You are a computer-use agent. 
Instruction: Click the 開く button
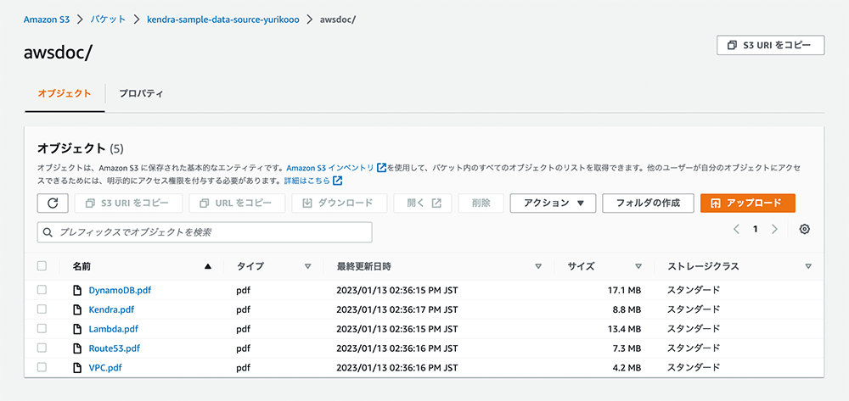coord(423,203)
